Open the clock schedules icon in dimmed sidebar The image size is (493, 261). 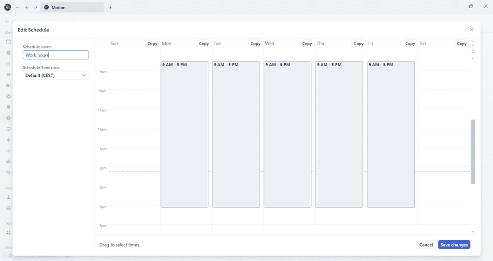click(x=9, y=118)
